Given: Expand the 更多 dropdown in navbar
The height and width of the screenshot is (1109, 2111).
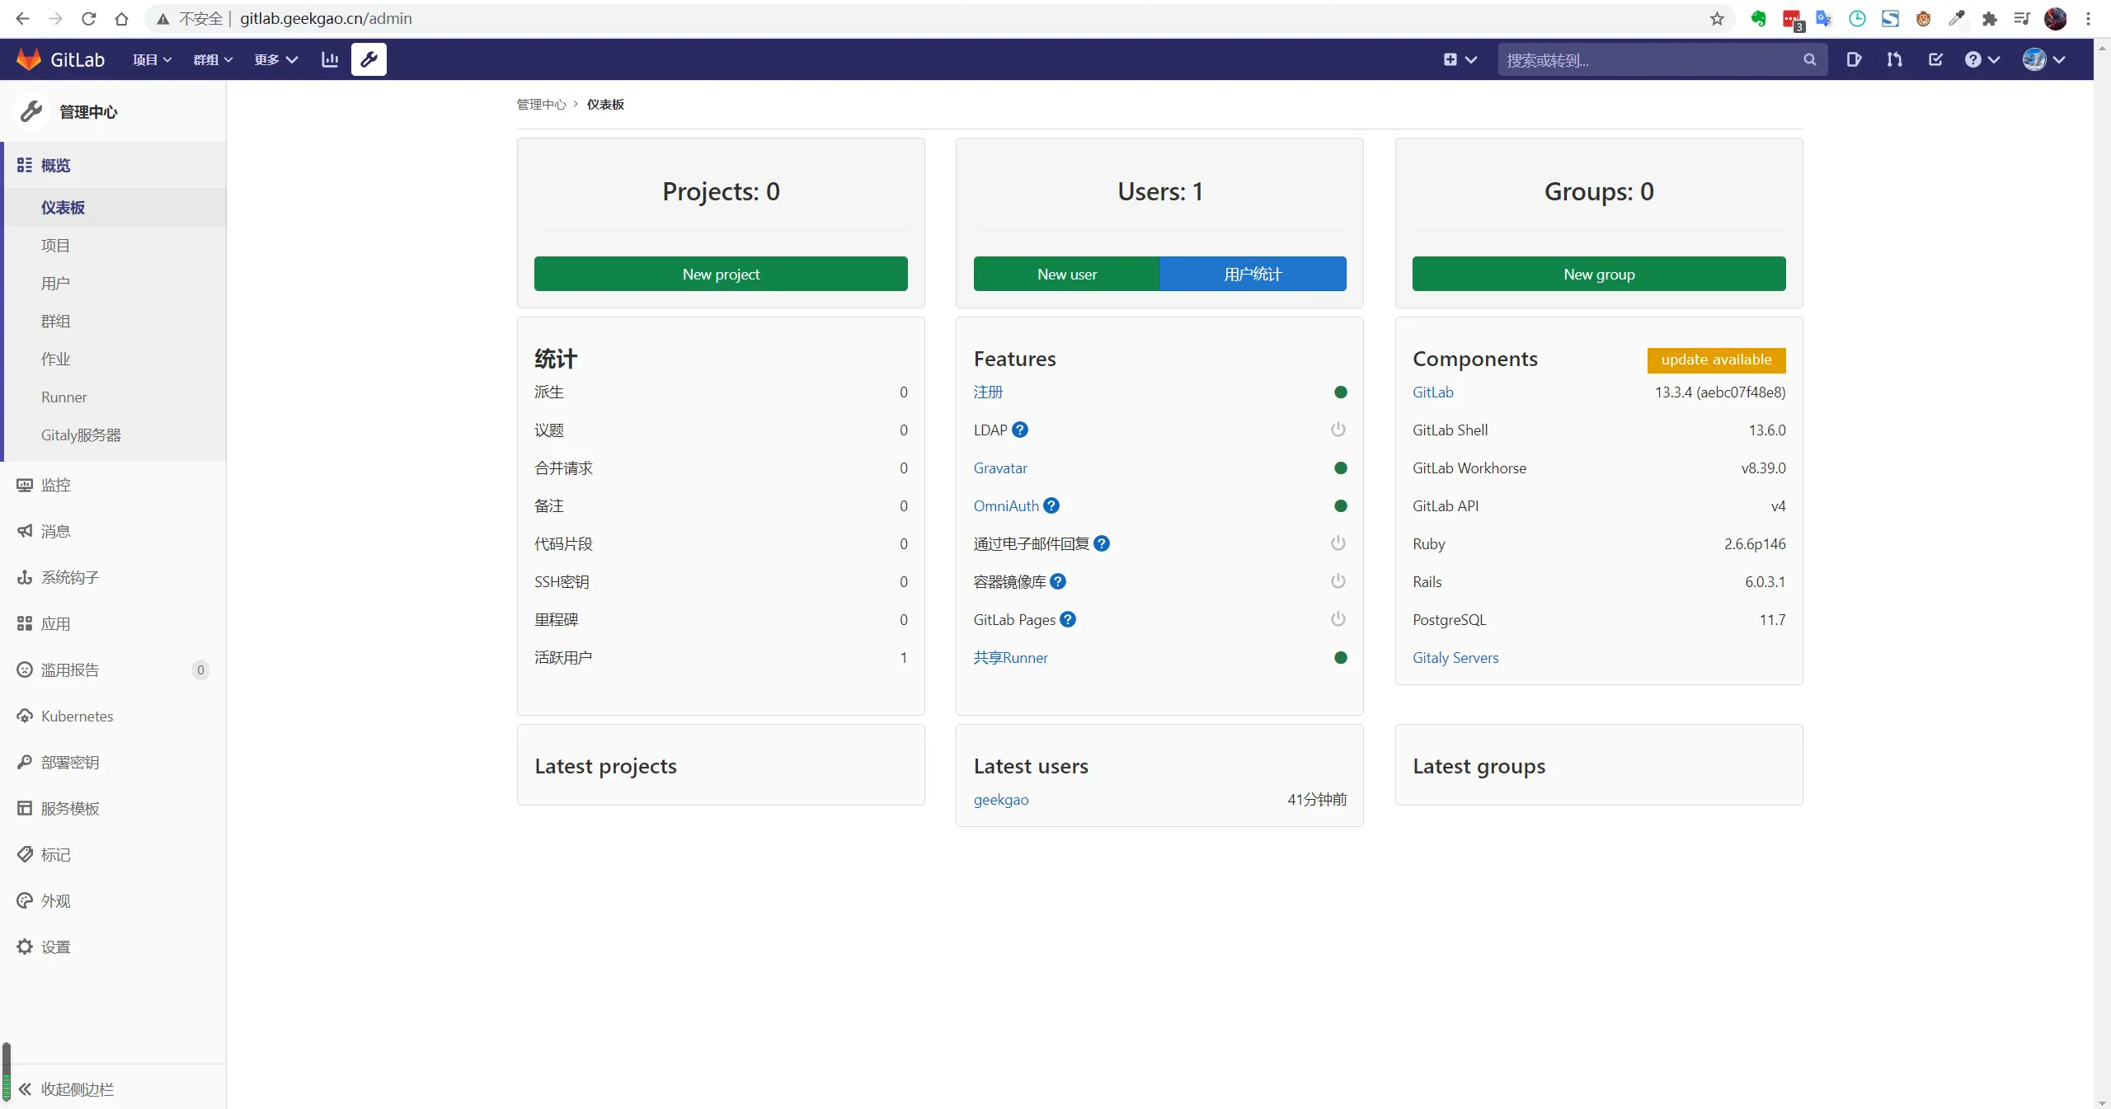Looking at the screenshot, I should [275, 59].
